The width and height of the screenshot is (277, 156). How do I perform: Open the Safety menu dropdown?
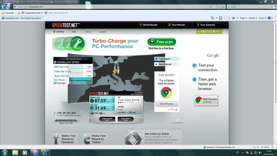(253, 18)
